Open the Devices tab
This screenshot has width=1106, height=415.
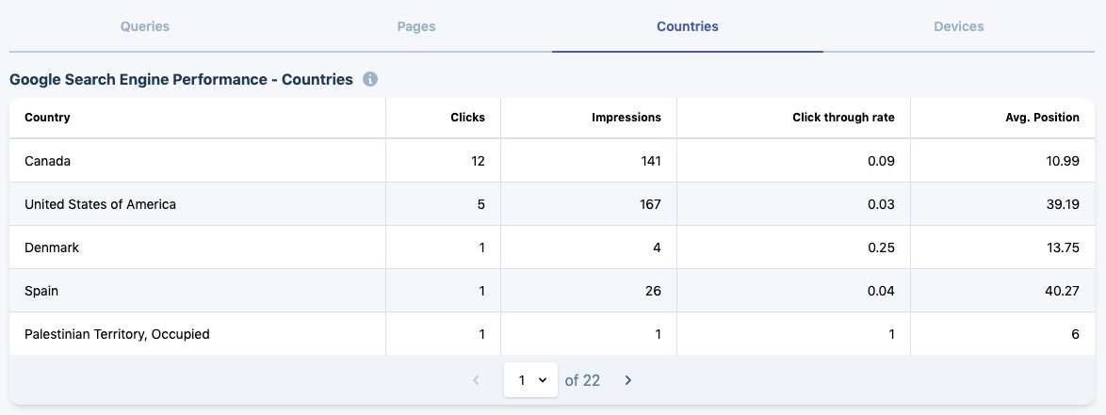point(959,26)
